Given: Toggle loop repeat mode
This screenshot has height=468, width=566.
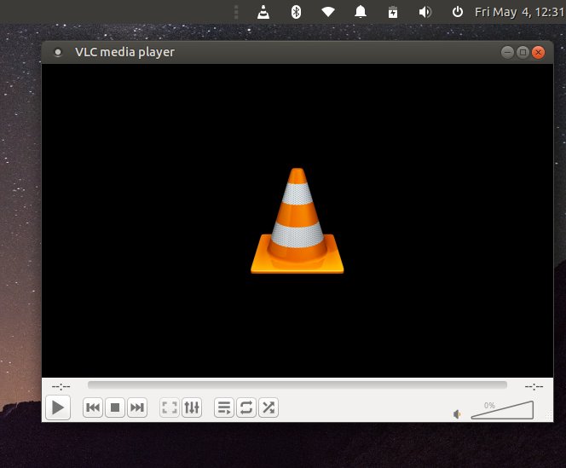Looking at the screenshot, I should coord(246,407).
